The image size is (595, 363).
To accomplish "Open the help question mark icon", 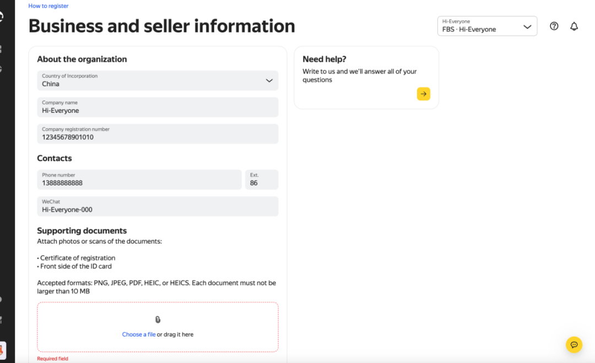I will pyautogui.click(x=554, y=26).
